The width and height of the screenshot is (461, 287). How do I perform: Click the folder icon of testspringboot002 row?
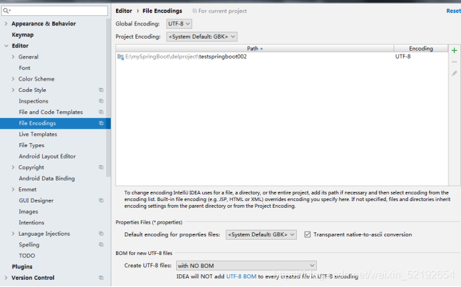click(121, 57)
